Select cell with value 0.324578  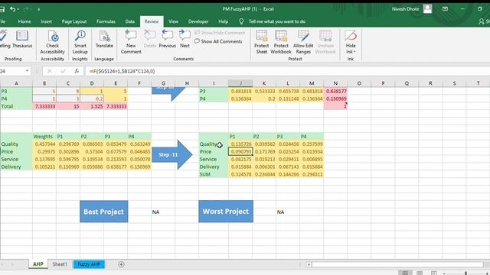point(240,174)
